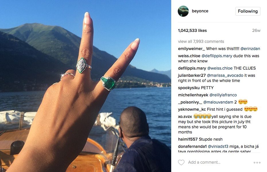Click the @erinzdan mention
Screen dimensions: 267x172
pyautogui.click(x=250, y=49)
